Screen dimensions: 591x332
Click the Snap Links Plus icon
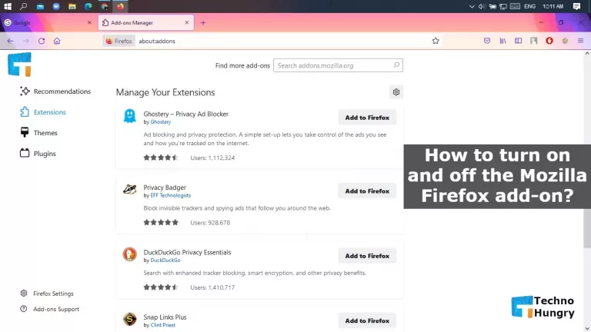pos(129,319)
